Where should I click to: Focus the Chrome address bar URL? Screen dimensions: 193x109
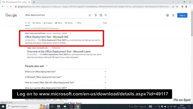click(x=93, y=7)
